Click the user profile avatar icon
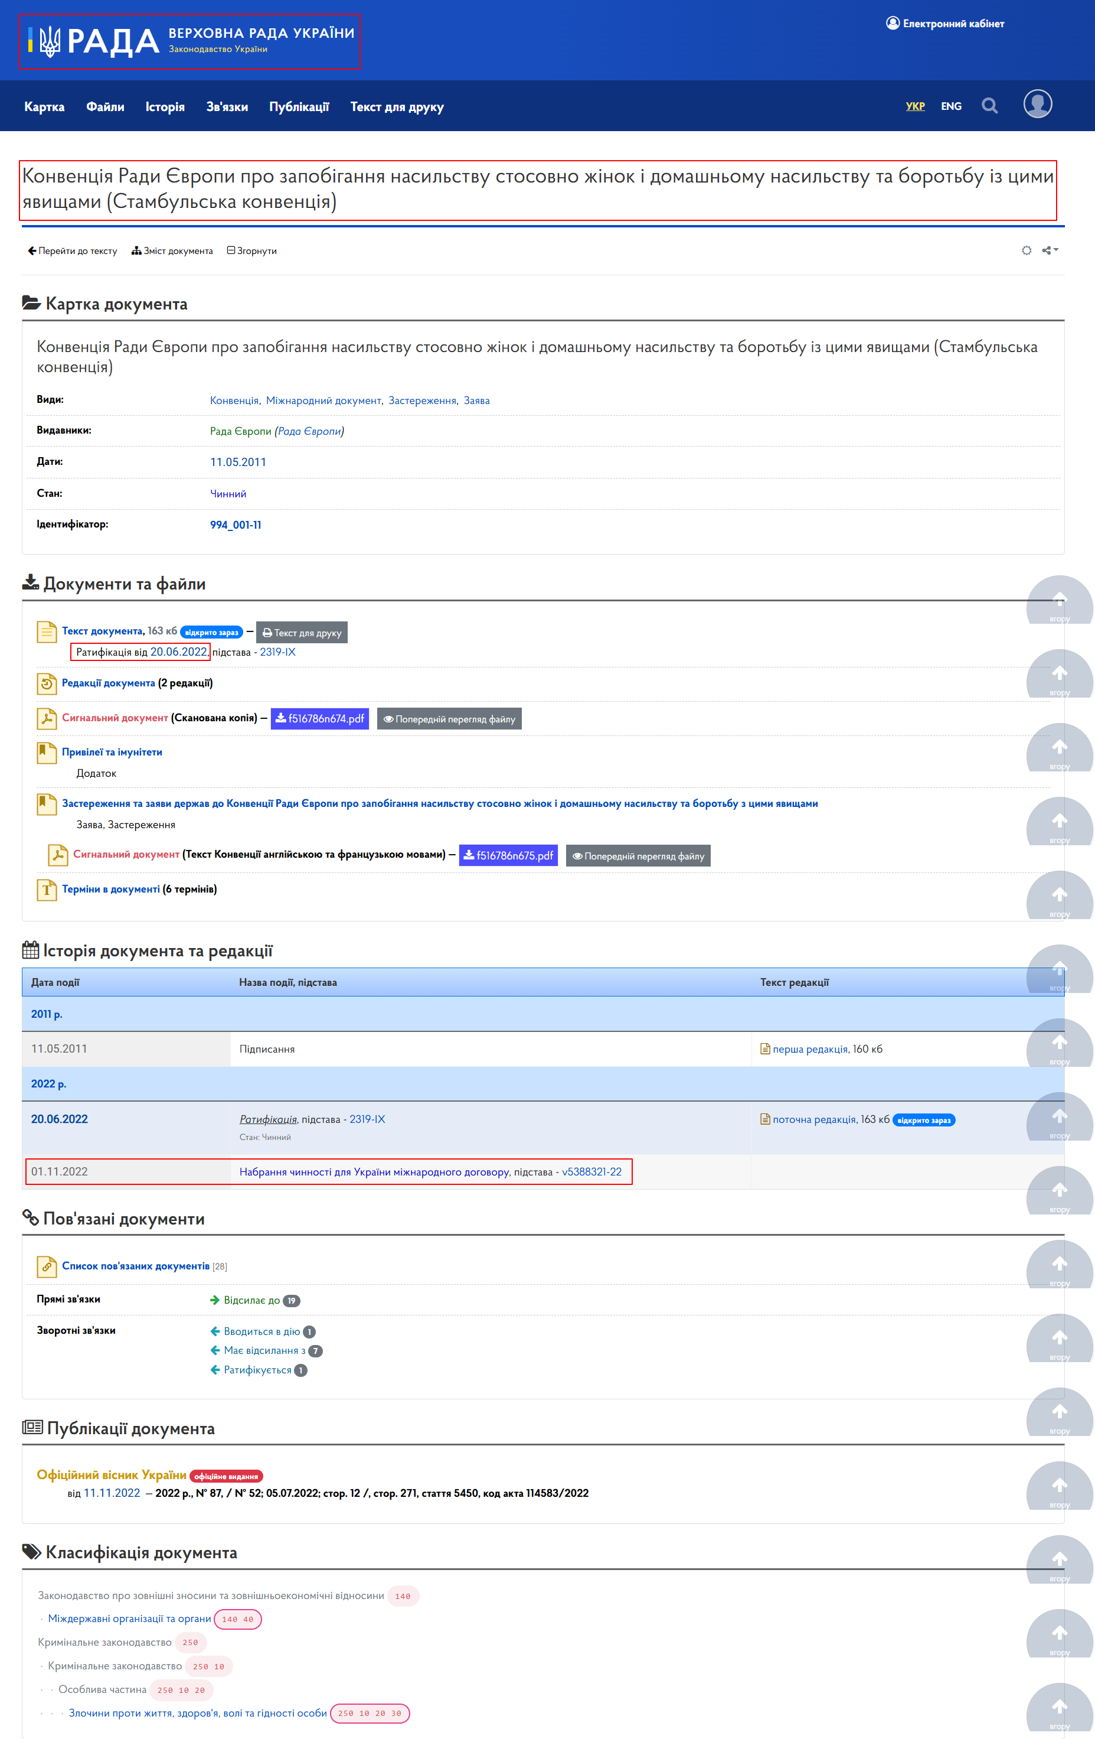Image resolution: width=1095 pixels, height=1739 pixels. coord(1037,104)
